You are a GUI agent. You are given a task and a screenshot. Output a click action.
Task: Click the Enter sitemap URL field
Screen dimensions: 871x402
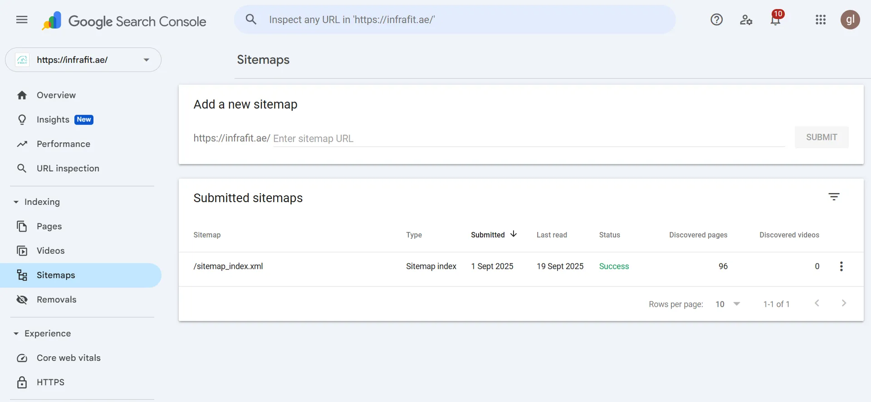tap(528, 139)
